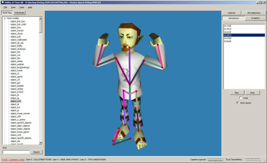
Task: Switch to the ROM Files tab
Action: pos(7,13)
